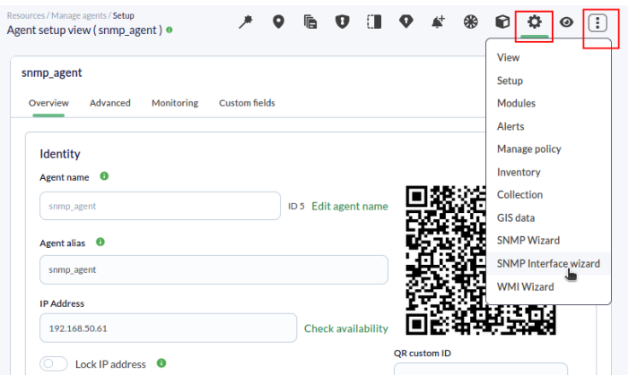
Task: Open alerts bell with plus icon
Action: point(438,22)
